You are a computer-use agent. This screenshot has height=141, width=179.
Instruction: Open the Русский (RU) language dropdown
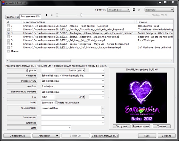(x=159, y=10)
